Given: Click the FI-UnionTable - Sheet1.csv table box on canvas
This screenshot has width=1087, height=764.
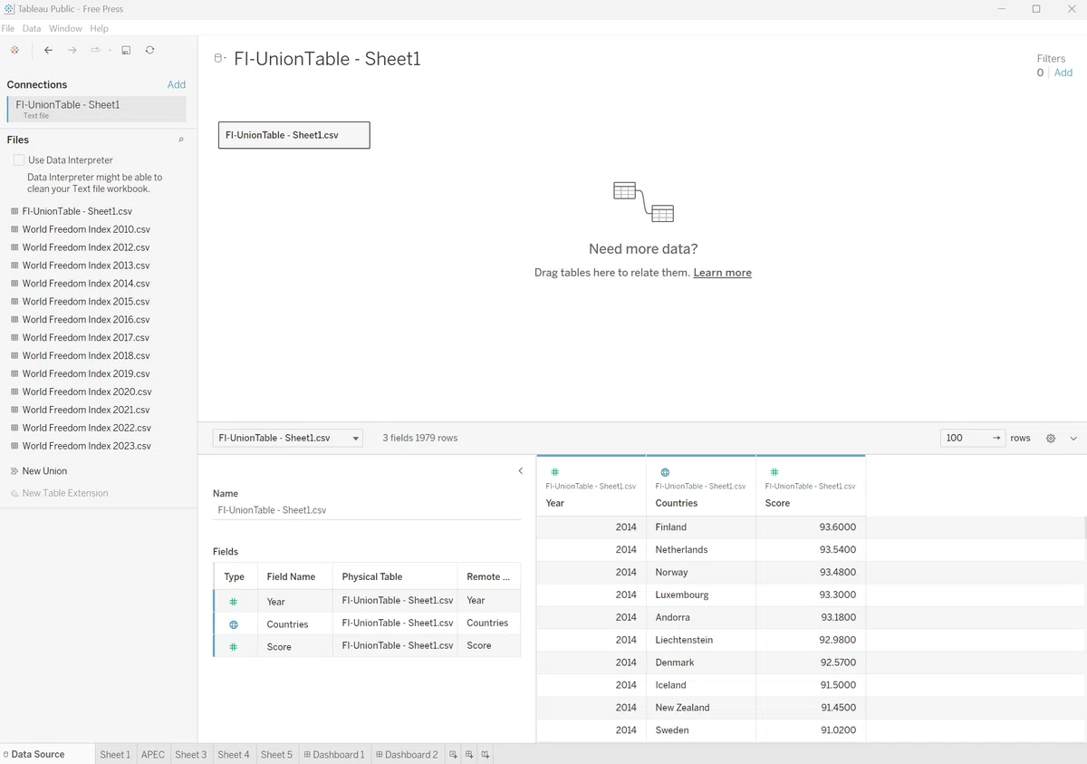Looking at the screenshot, I should click(294, 135).
